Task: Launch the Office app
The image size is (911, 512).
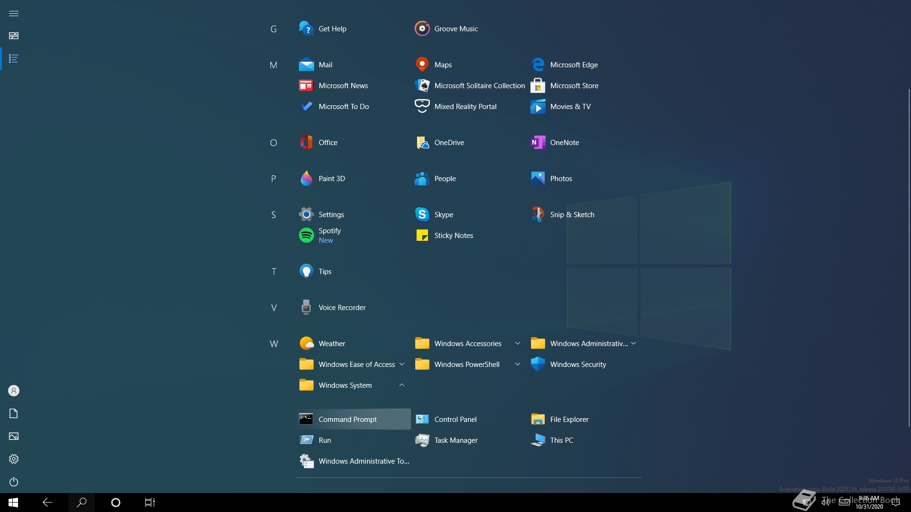Action: pyautogui.click(x=353, y=142)
